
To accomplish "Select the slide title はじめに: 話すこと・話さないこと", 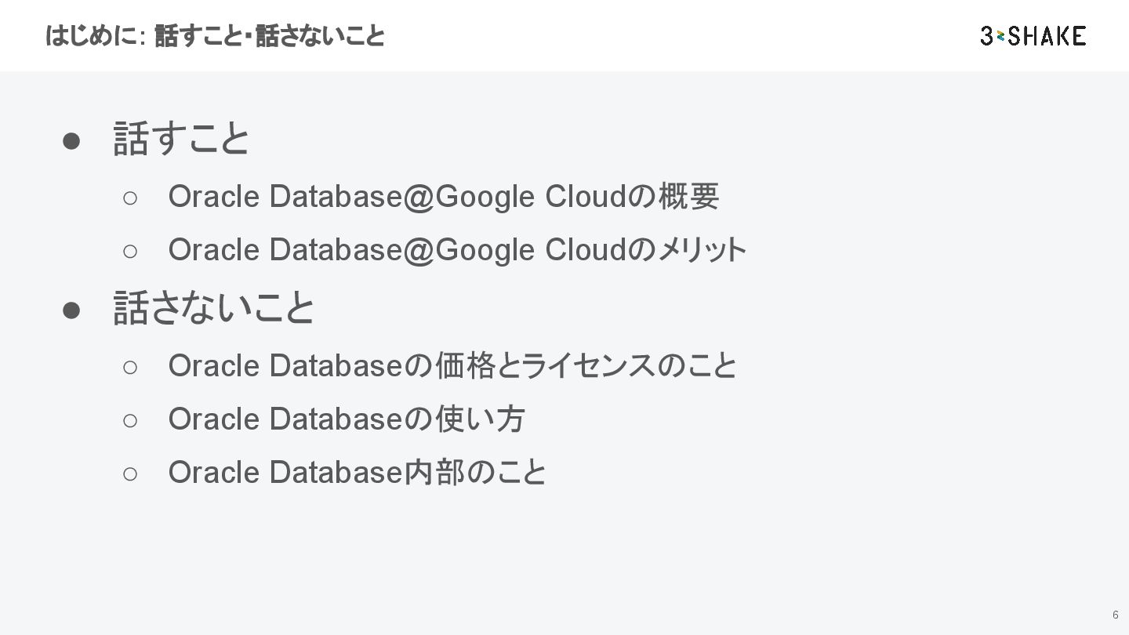I will tap(215, 36).
